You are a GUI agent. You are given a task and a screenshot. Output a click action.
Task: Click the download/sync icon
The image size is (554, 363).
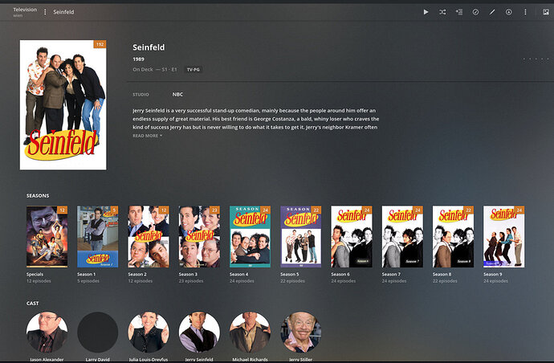(508, 12)
